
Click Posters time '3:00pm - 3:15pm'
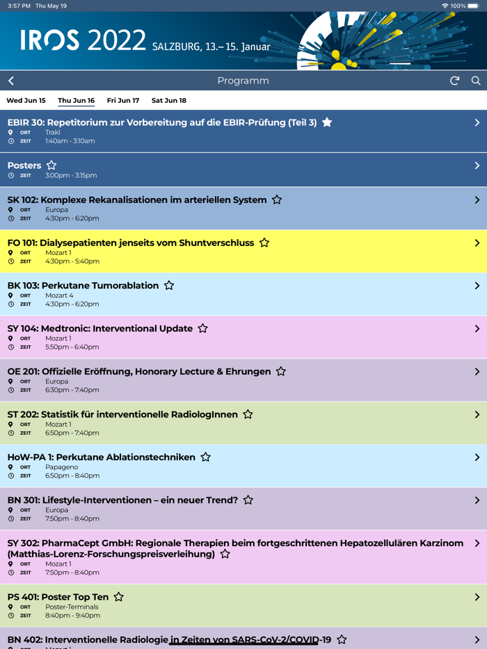pos(71,176)
